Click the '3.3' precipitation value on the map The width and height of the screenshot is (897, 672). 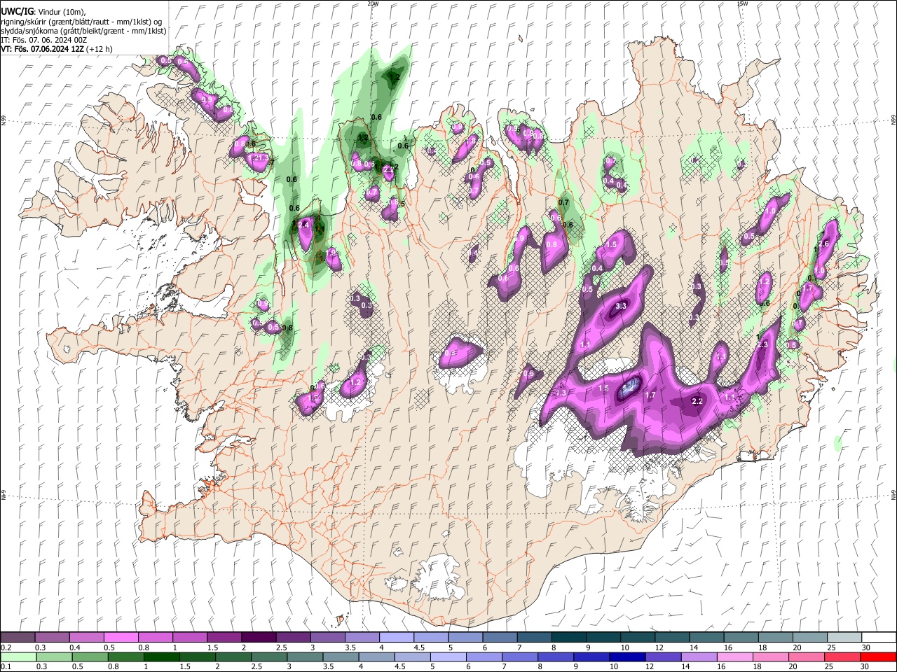(x=621, y=307)
